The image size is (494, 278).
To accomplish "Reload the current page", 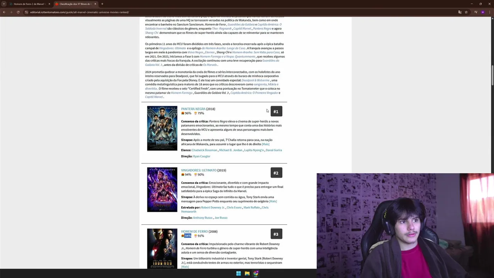I will pyautogui.click(x=18, y=12).
